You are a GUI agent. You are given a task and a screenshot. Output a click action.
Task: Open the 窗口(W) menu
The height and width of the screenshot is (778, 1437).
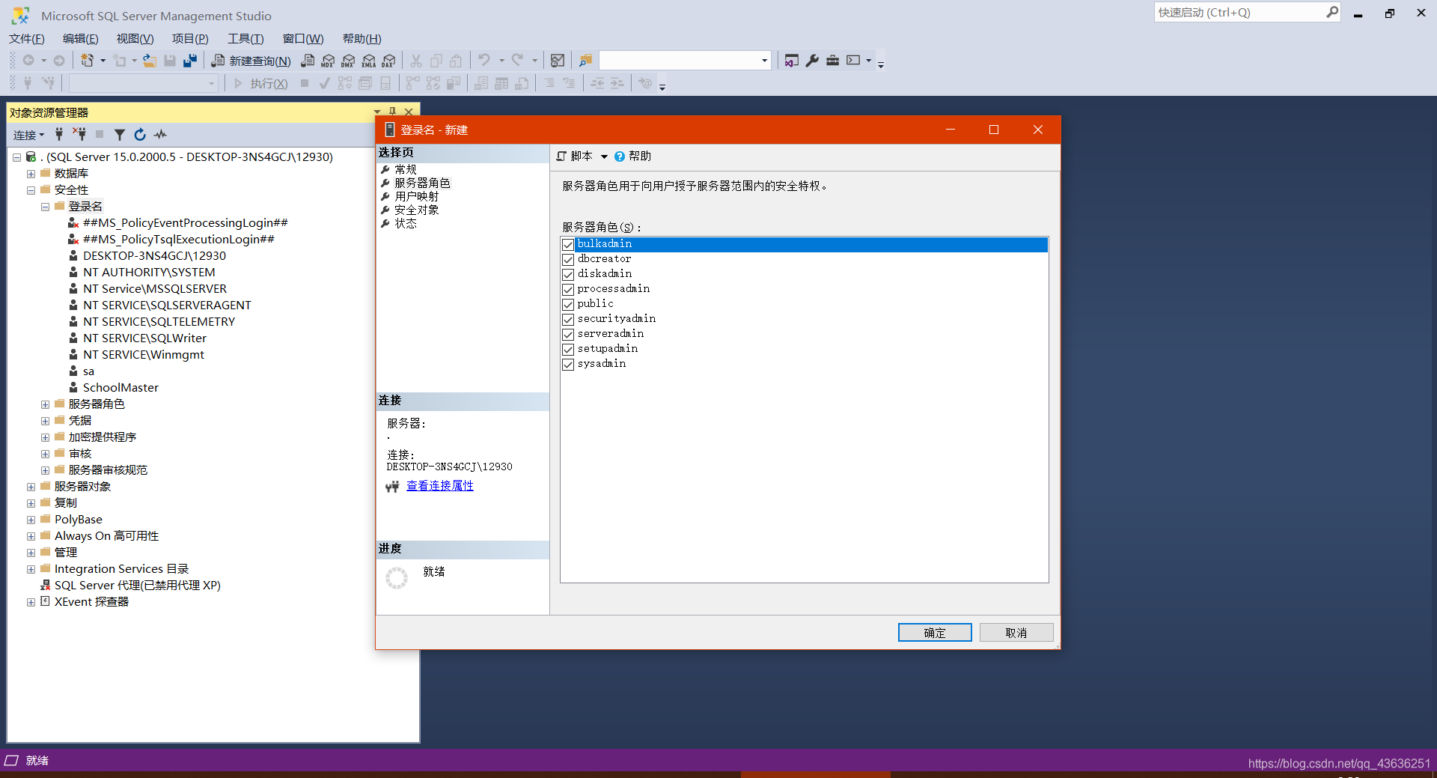303,39
